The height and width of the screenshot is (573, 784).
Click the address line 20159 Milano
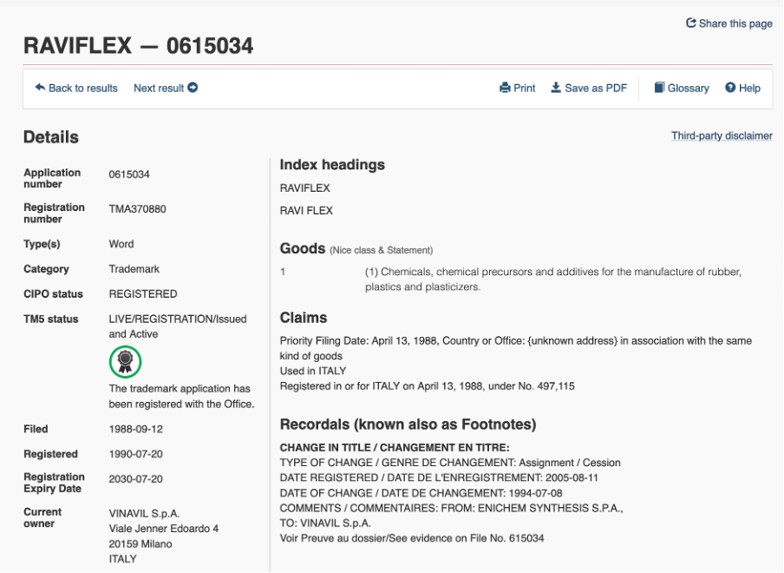[140, 544]
